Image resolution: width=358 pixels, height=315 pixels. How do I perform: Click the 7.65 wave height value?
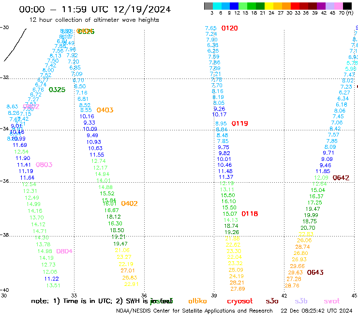tap(210, 28)
